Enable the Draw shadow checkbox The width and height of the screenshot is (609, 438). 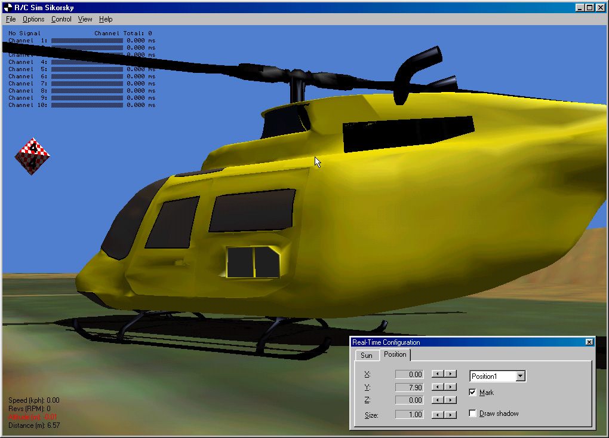click(472, 413)
